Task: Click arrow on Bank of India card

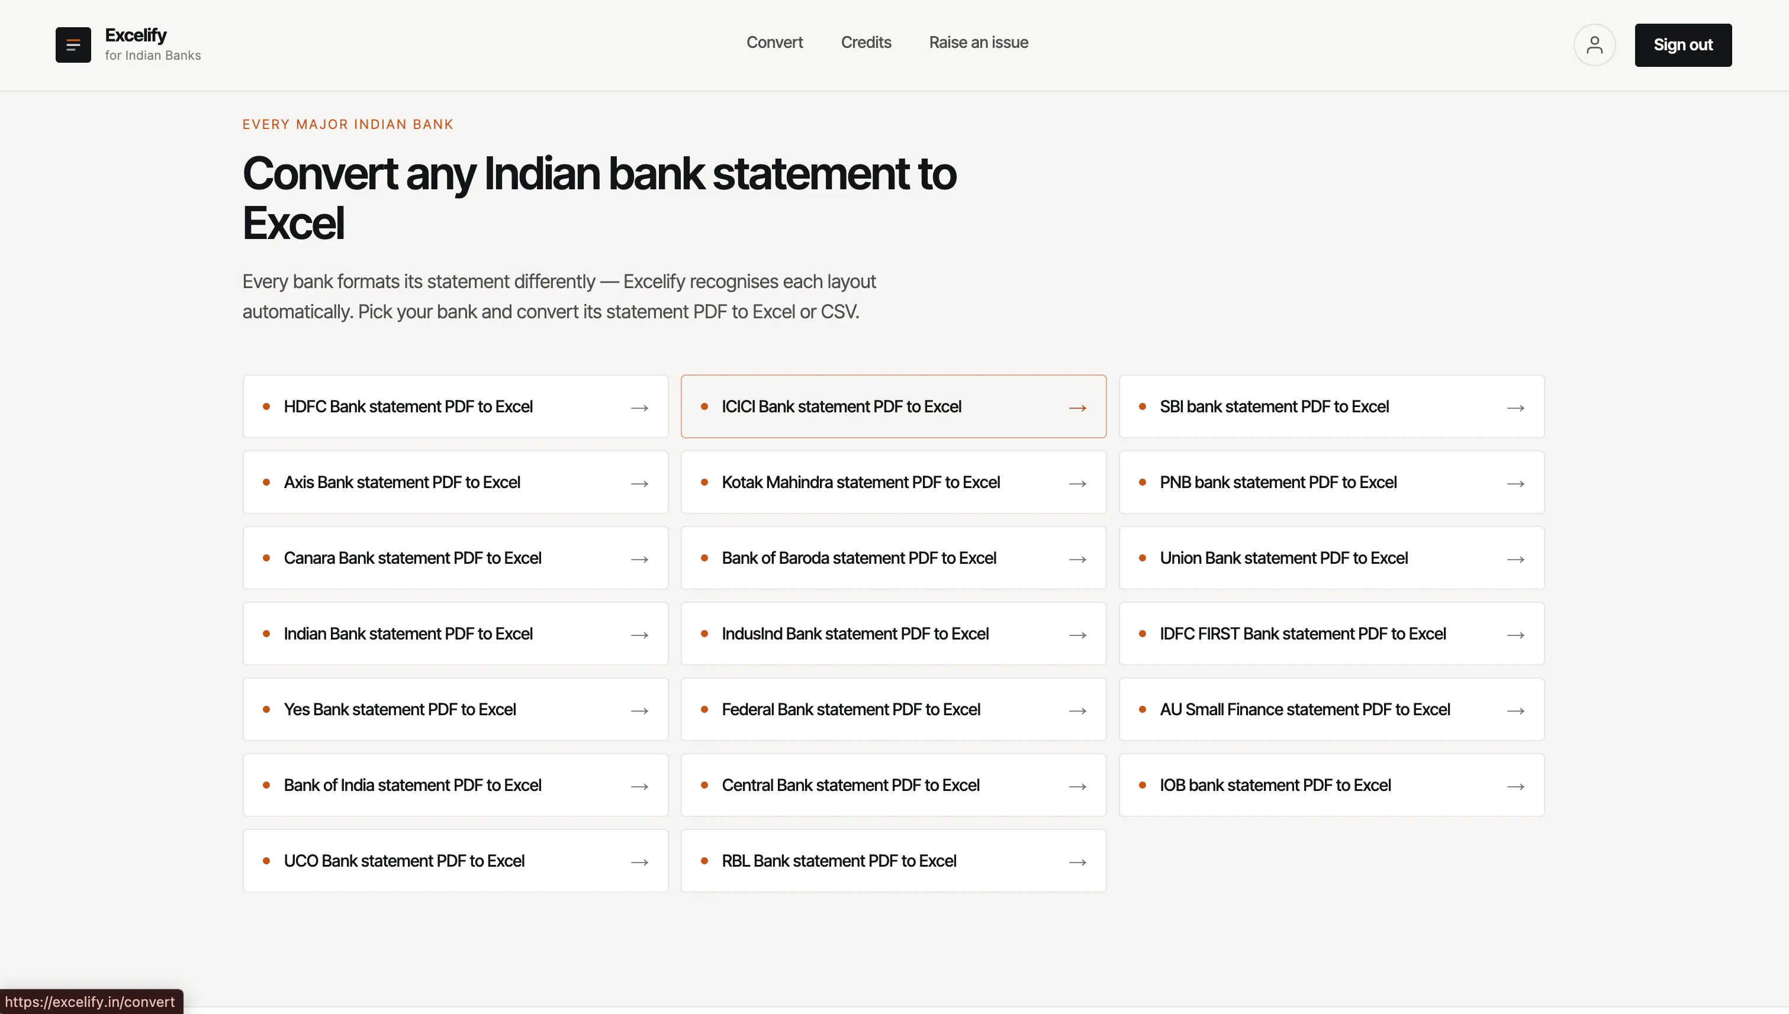Action: [640, 786]
